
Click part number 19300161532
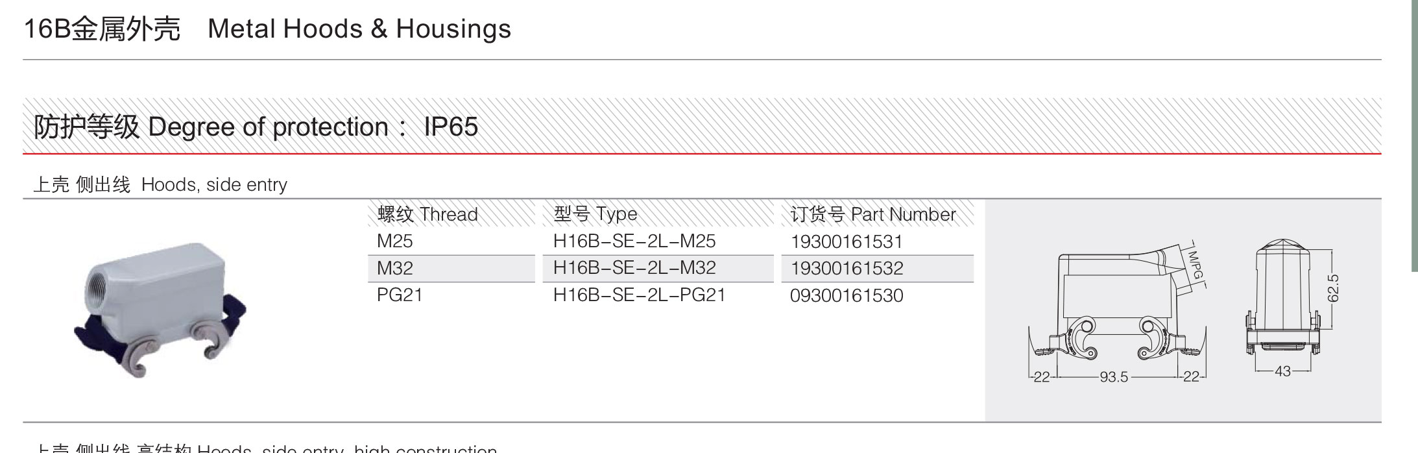pos(847,269)
